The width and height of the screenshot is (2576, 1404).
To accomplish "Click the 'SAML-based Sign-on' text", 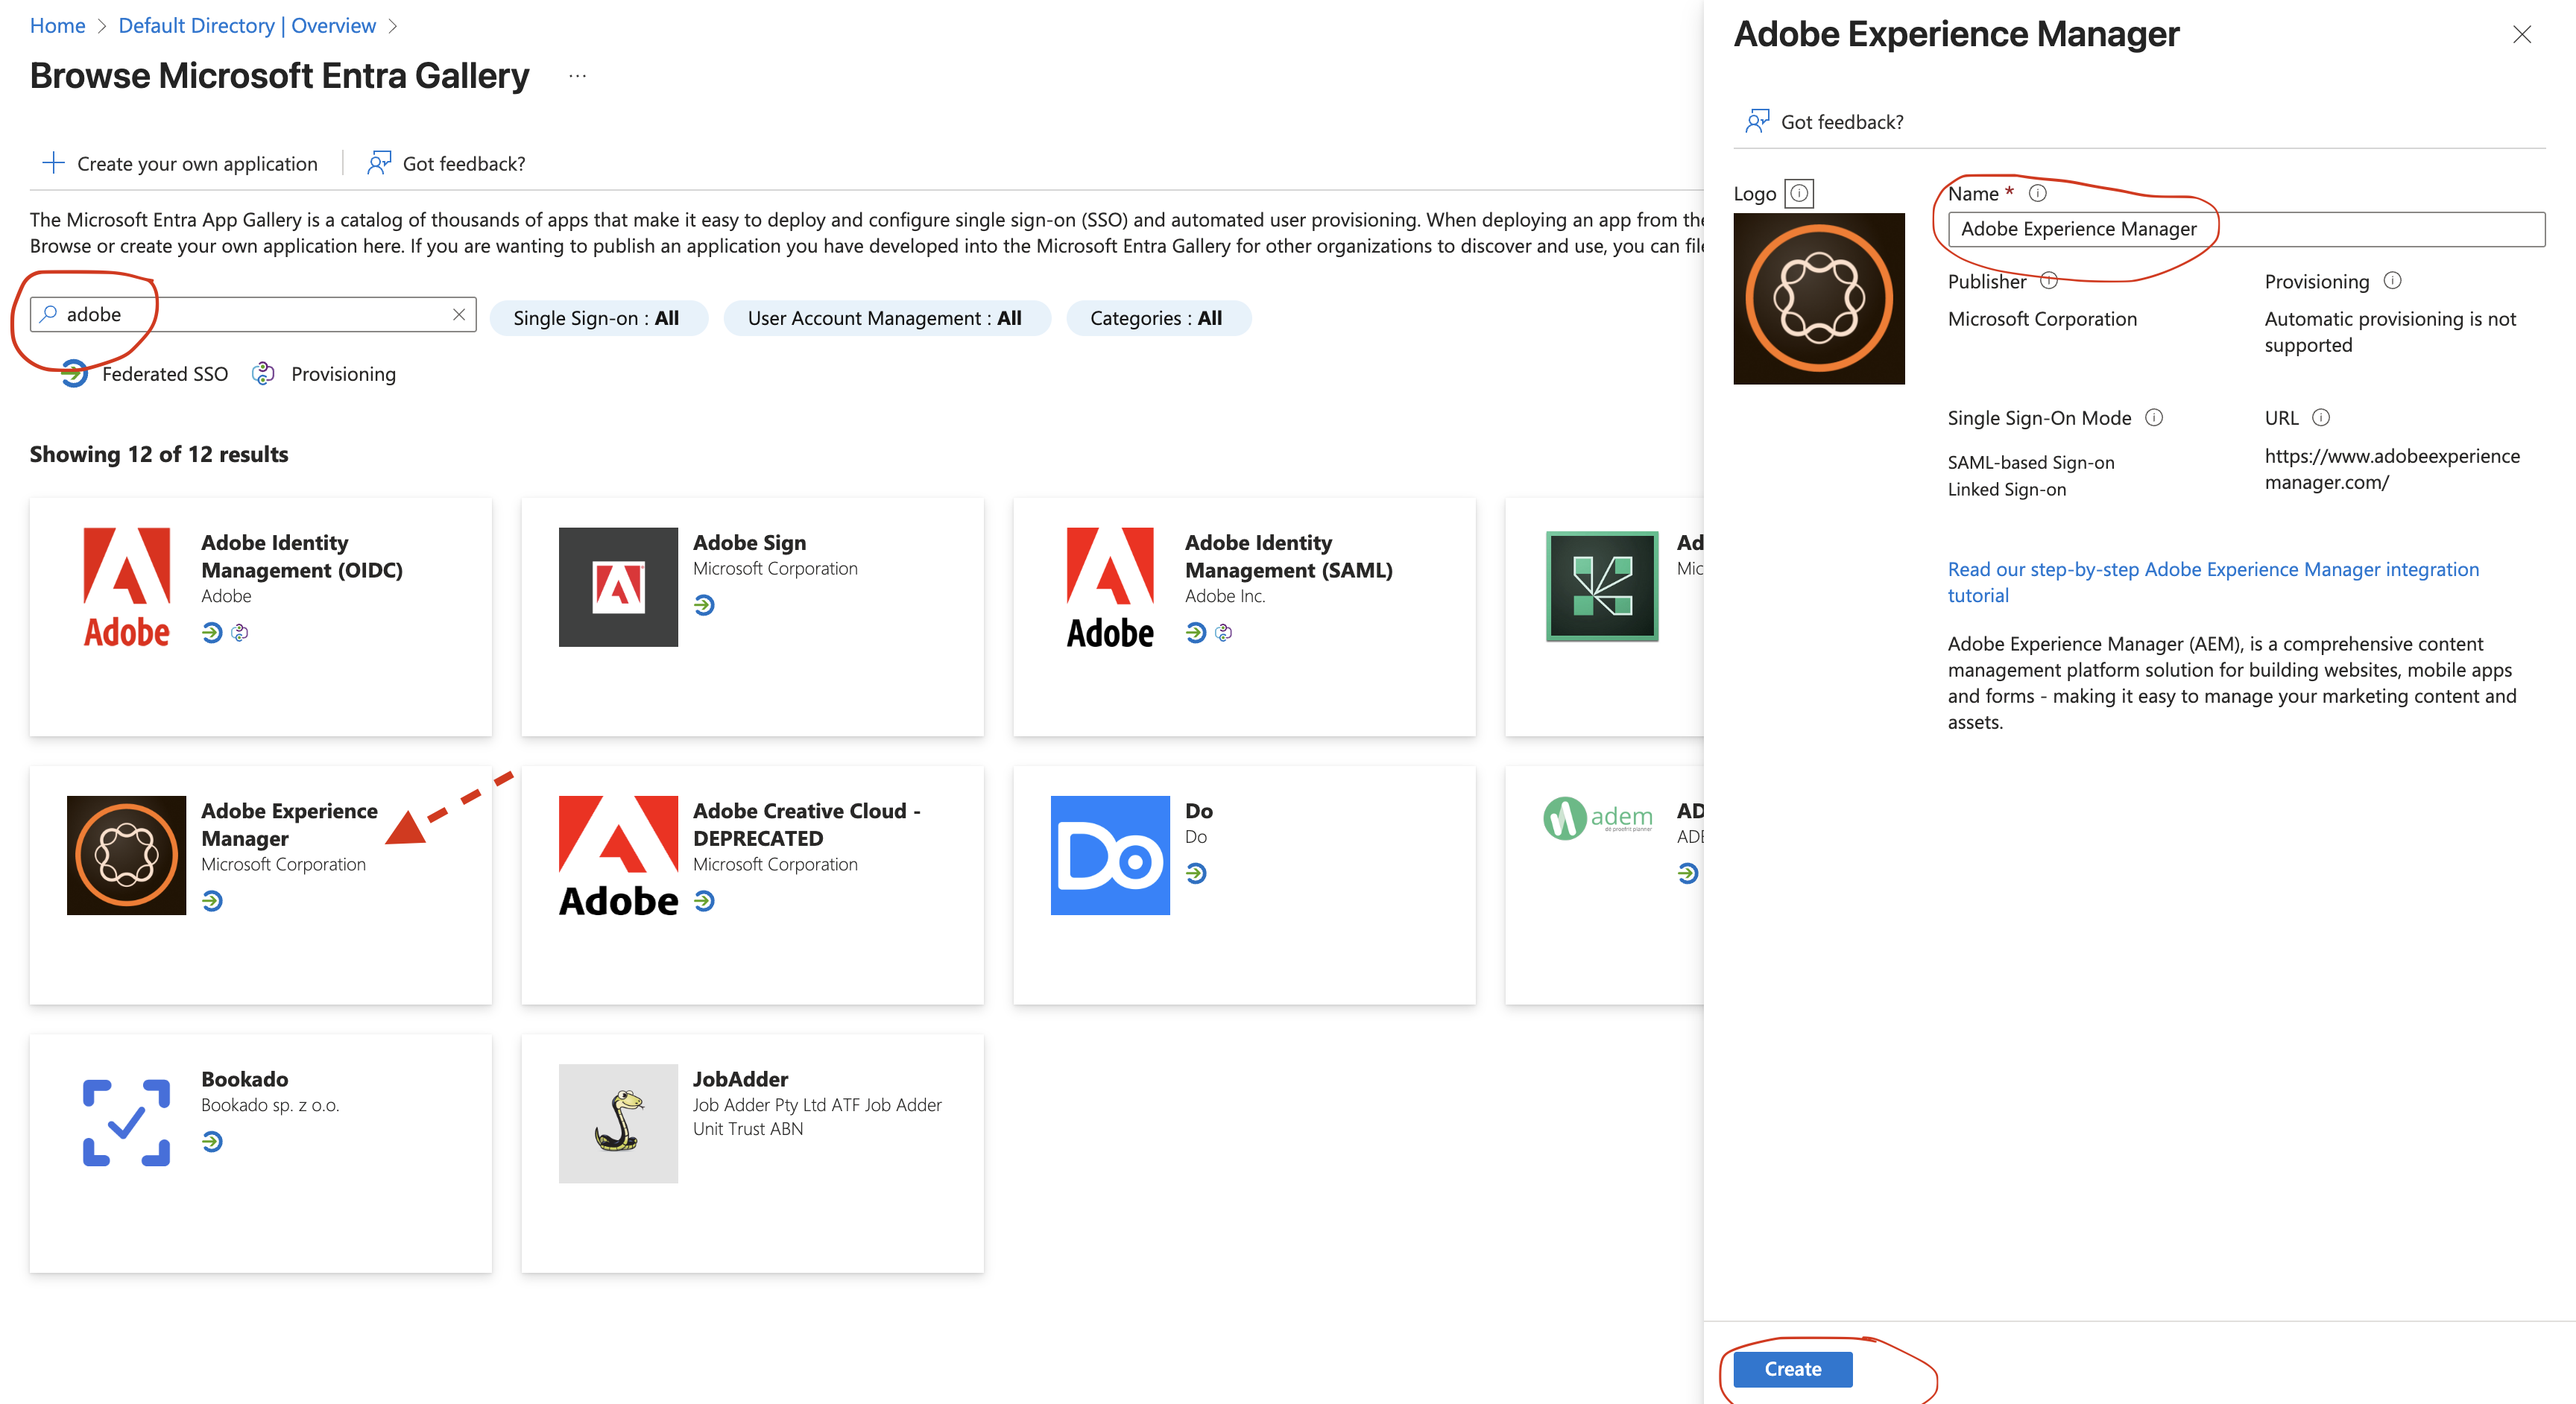I will (2030, 462).
